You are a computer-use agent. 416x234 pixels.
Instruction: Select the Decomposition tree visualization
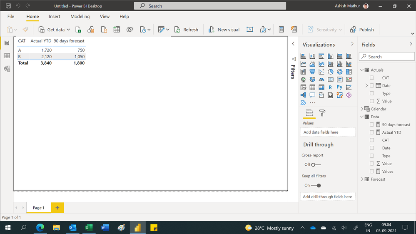(303, 95)
